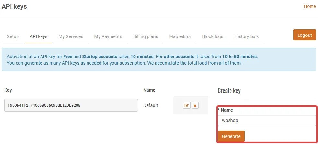Viewport: 318px width, 144px height.
Task: Click the blue activation info banner
Action: tap(159, 59)
